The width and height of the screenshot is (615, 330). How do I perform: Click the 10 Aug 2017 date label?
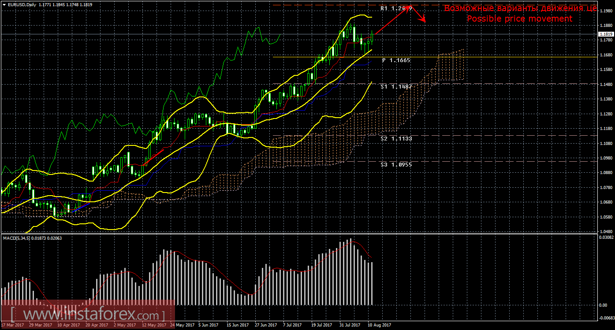(380, 325)
